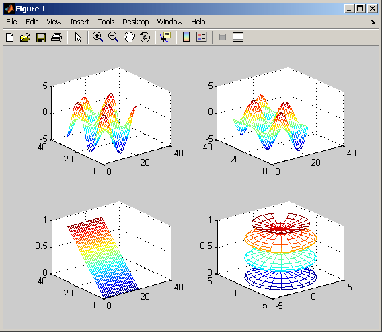Select the stacked ellipsoid mesh subplot
This screenshot has width=382, height=332.
(280, 252)
